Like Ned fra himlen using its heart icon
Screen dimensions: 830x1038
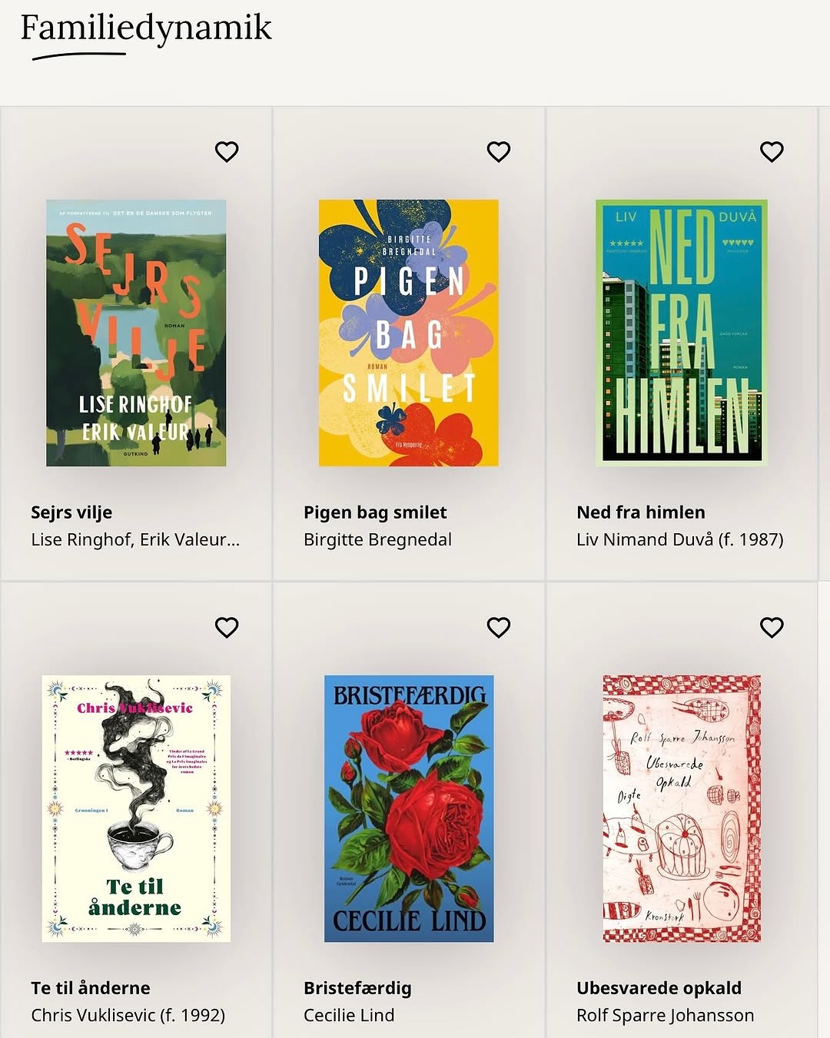pos(772,151)
